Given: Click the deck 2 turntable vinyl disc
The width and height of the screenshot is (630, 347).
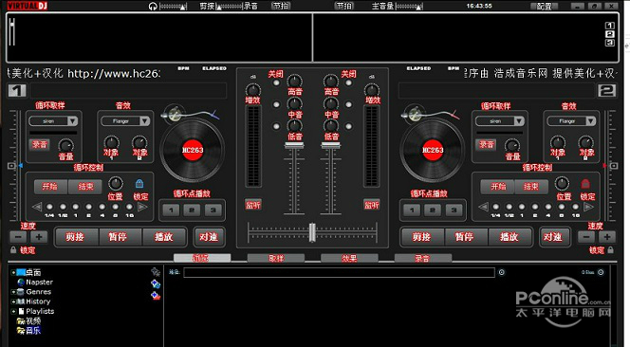Looking at the screenshot, I should point(433,150).
